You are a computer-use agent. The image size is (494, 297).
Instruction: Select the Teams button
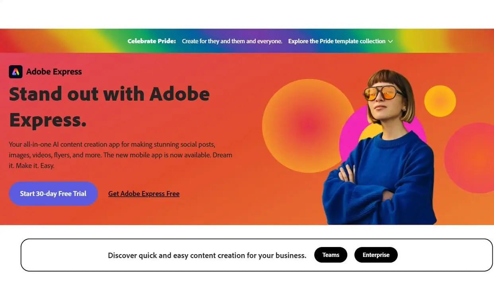(331, 255)
